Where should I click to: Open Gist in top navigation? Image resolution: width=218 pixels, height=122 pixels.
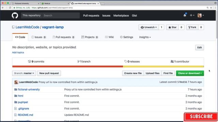click(x=135, y=16)
